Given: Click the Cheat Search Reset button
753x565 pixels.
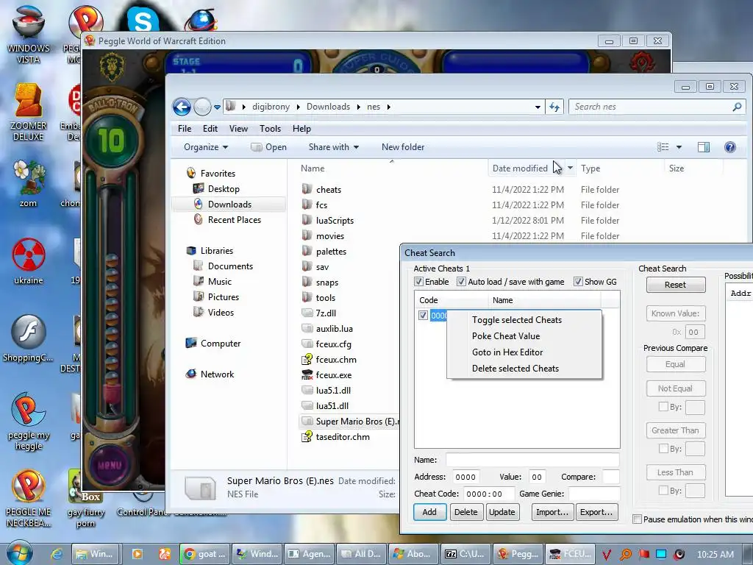Looking at the screenshot, I should pyautogui.click(x=675, y=285).
